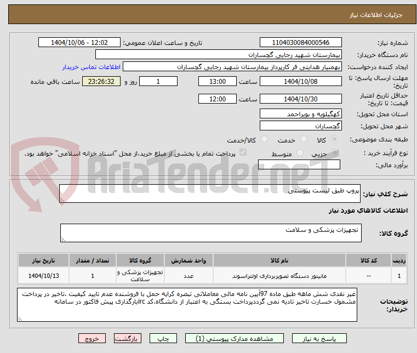Click the واحد شمارش column header

(188, 260)
